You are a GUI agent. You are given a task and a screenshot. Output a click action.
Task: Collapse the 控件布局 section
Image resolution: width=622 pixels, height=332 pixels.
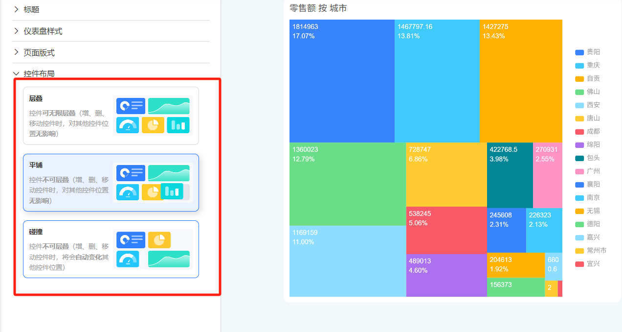point(39,74)
